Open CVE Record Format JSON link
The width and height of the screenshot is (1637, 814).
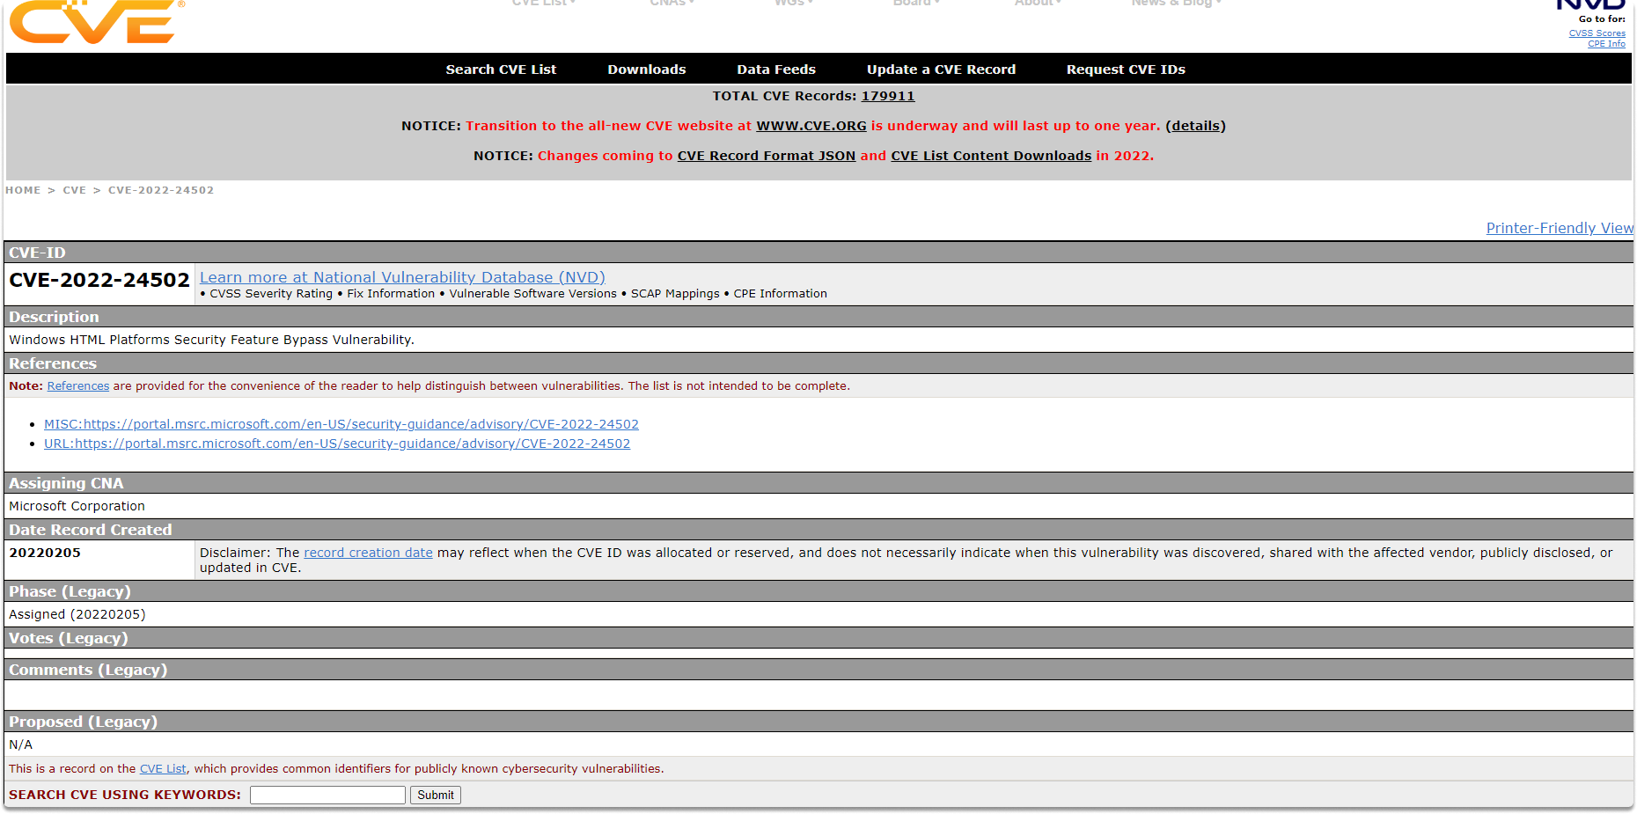(x=767, y=156)
